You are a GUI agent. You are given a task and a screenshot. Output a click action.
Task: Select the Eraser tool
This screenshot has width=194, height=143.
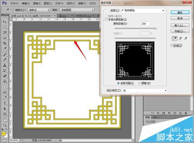[x=5, y=76]
